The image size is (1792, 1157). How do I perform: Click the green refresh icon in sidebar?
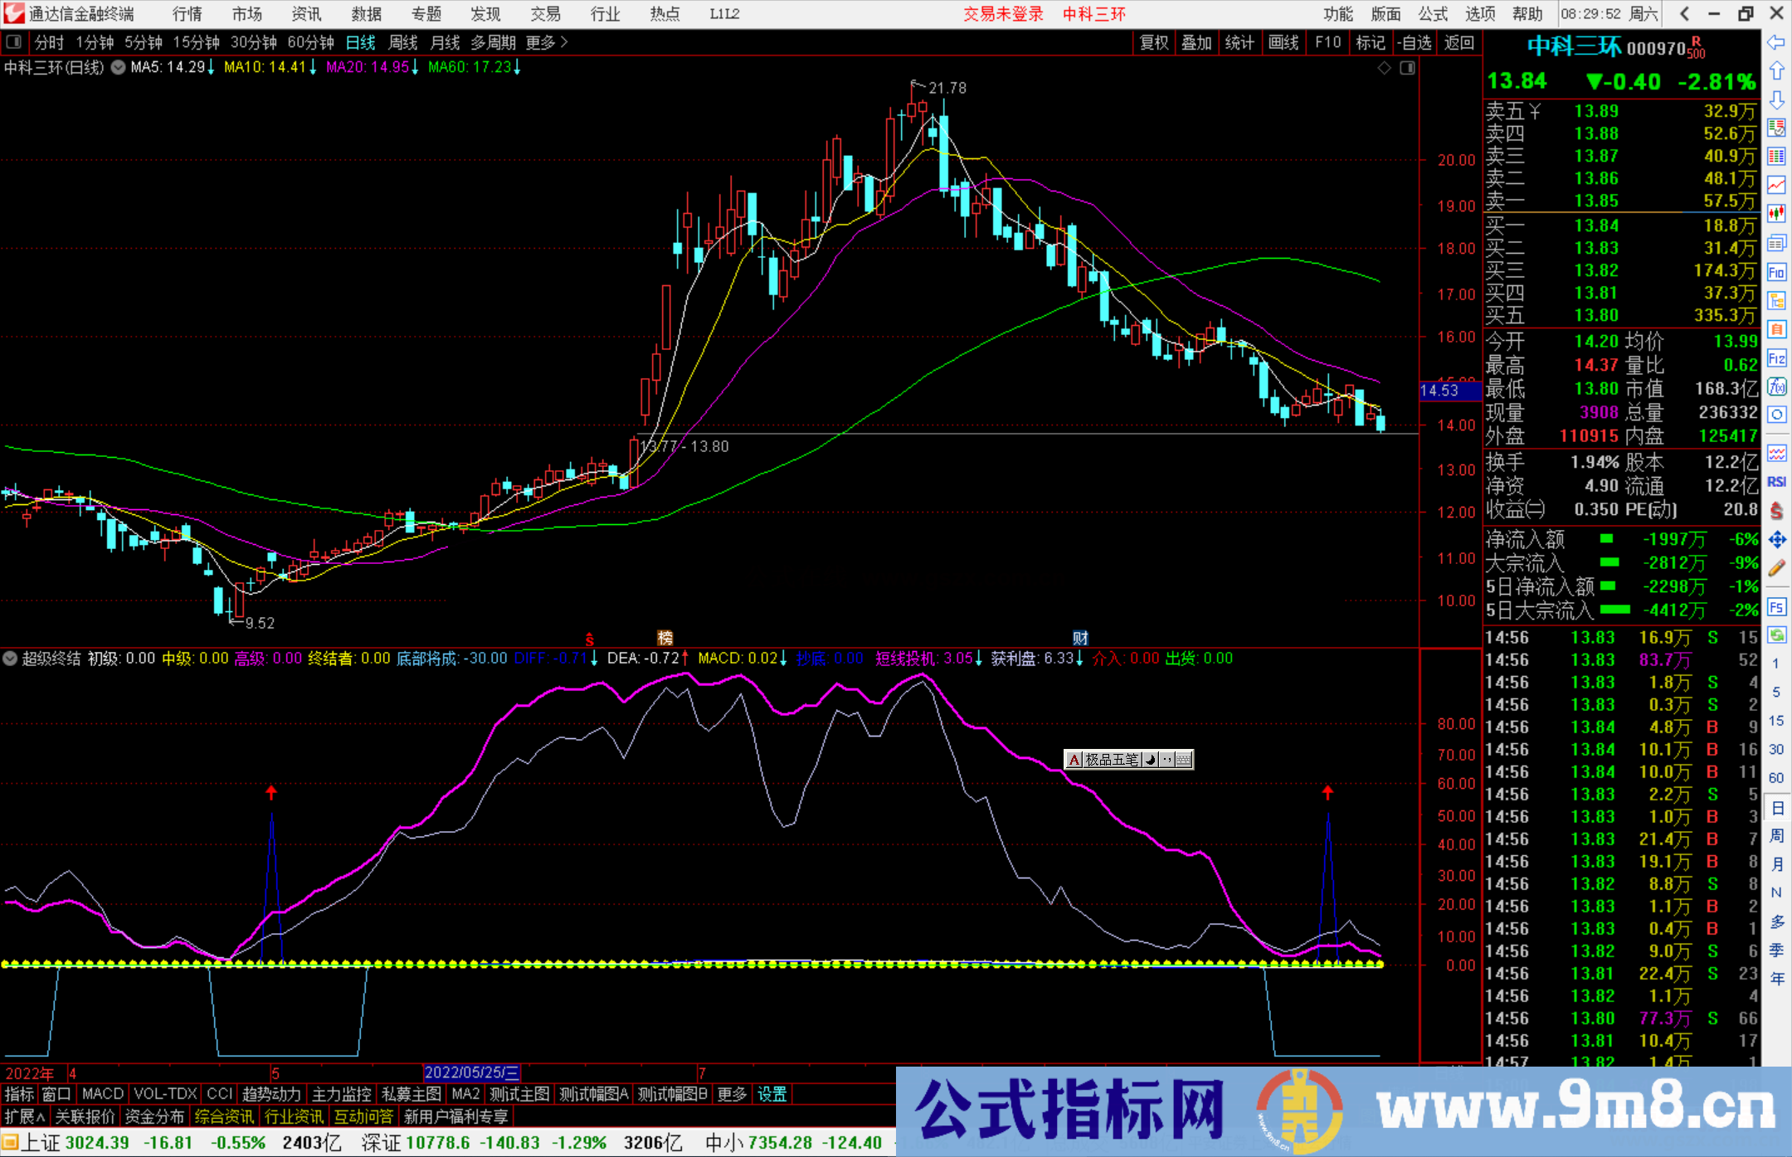1776,635
